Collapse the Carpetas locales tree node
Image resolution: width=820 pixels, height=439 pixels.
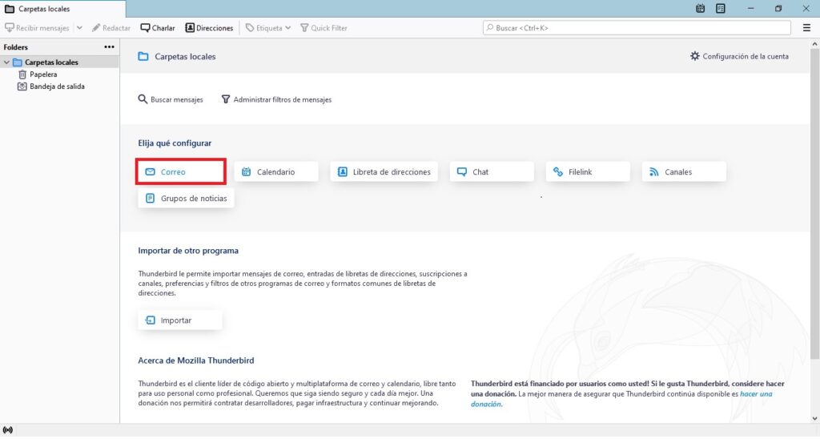click(x=6, y=62)
